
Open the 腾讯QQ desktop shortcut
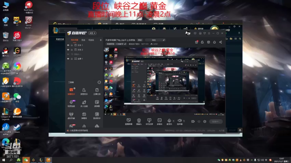tap(5, 52)
